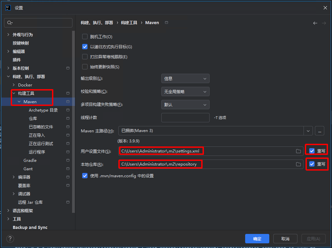332x248 pixels.
Task: Open 正在导入 settings under Maven
Action: pyautogui.click(x=37, y=135)
